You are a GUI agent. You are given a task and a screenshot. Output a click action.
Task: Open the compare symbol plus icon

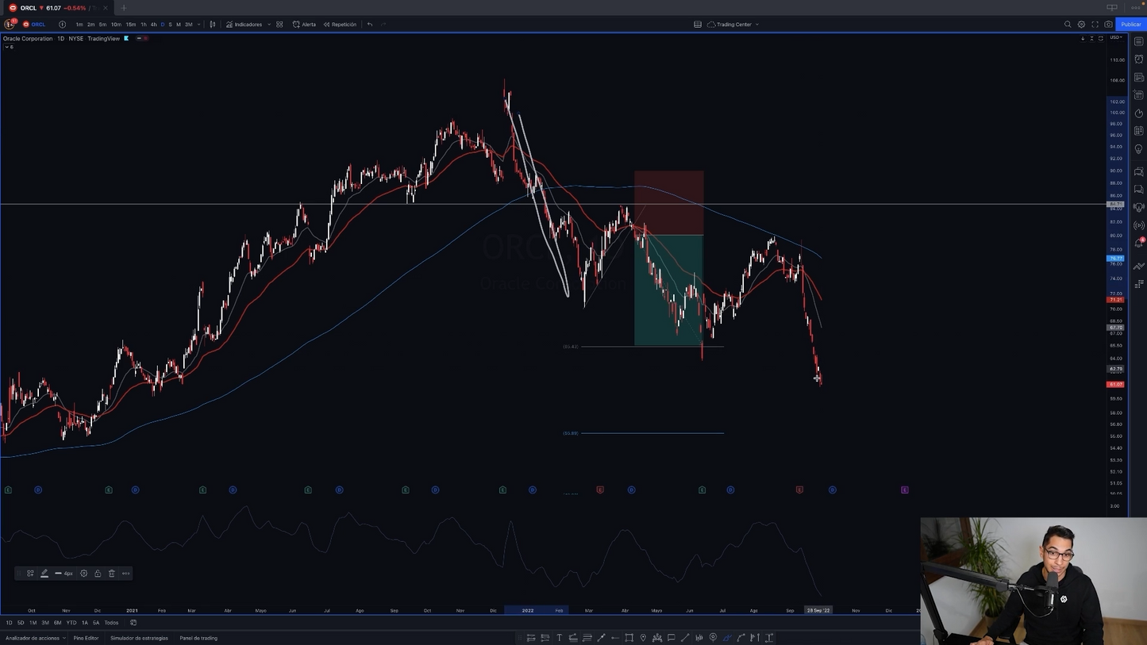click(62, 25)
